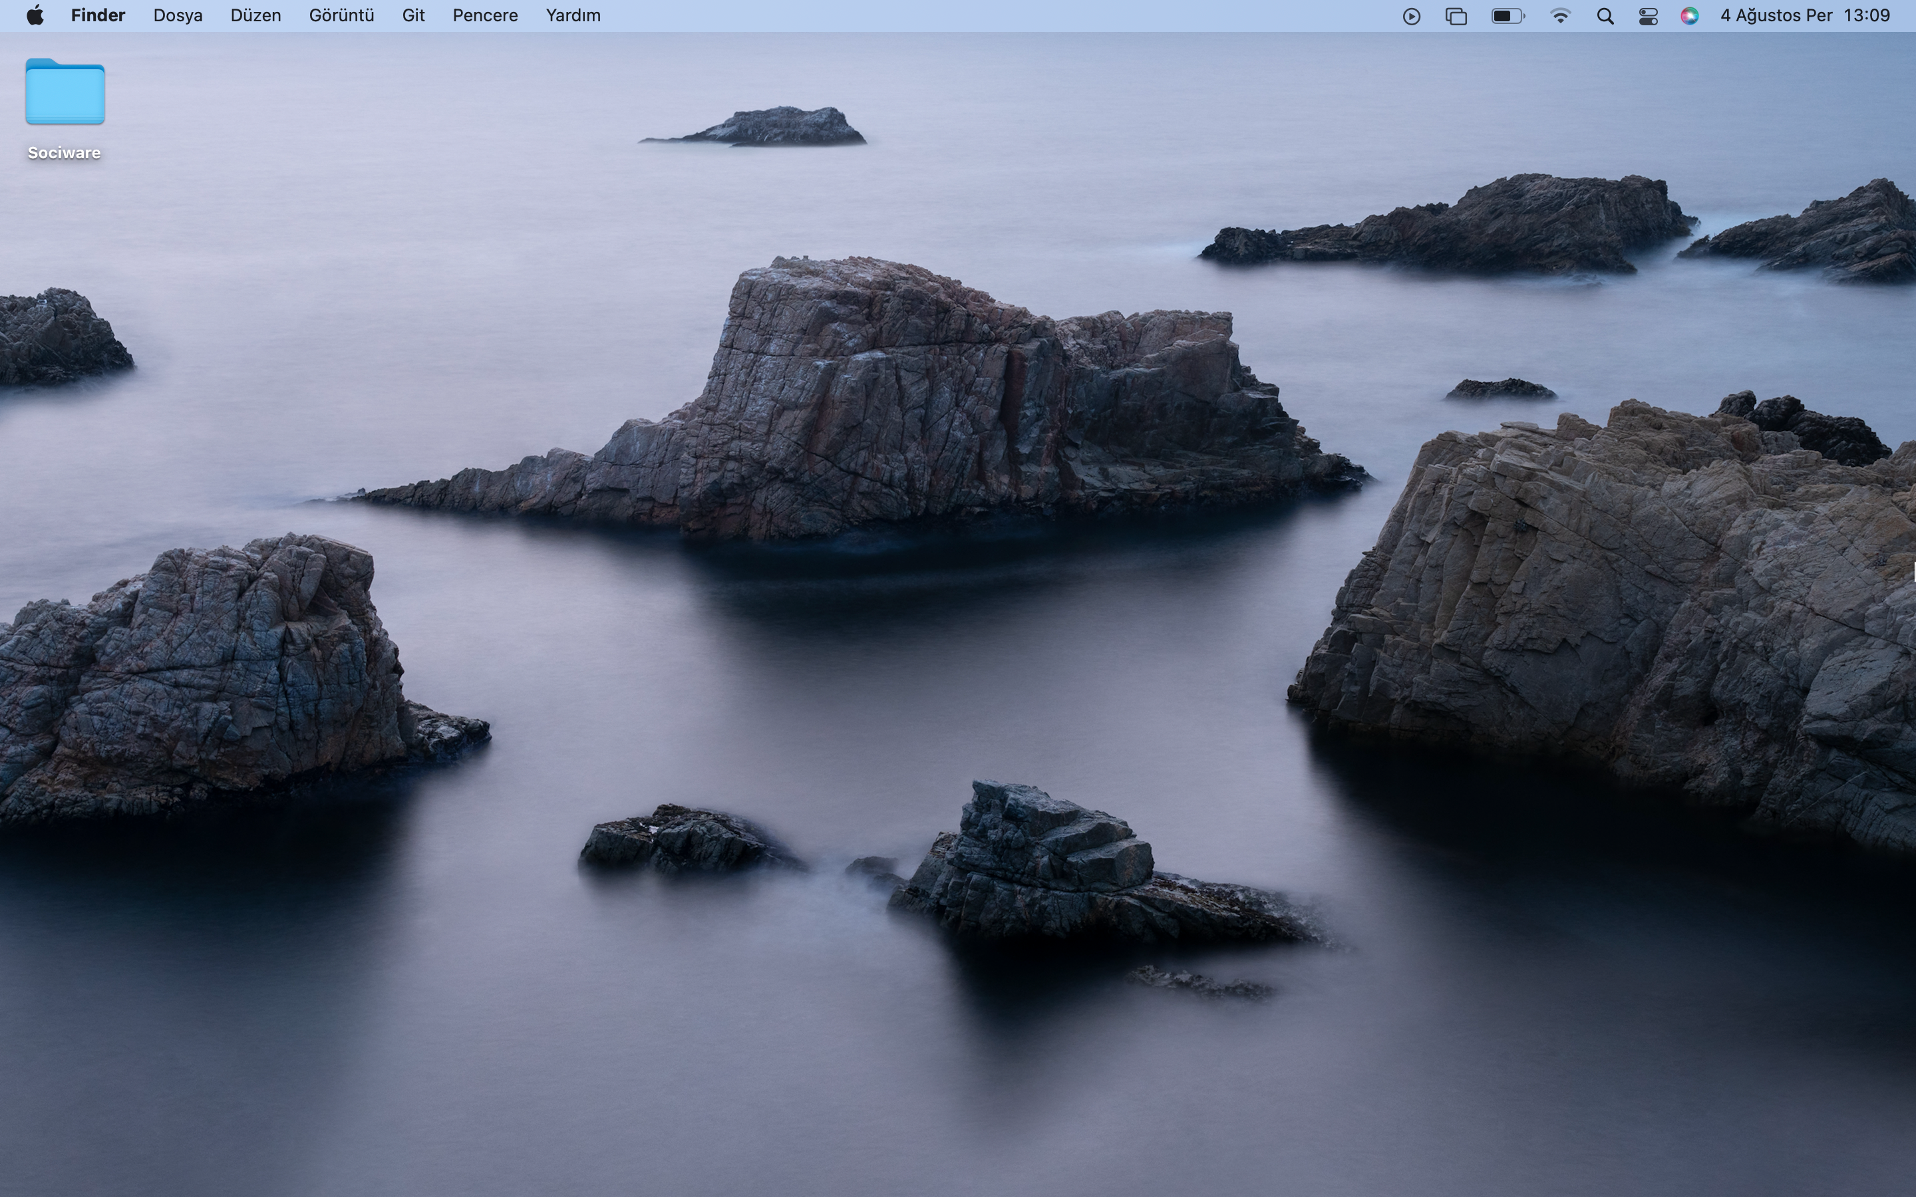Image resolution: width=1916 pixels, height=1197 pixels.
Task: Show battery status from menu bar
Action: pyautogui.click(x=1508, y=16)
